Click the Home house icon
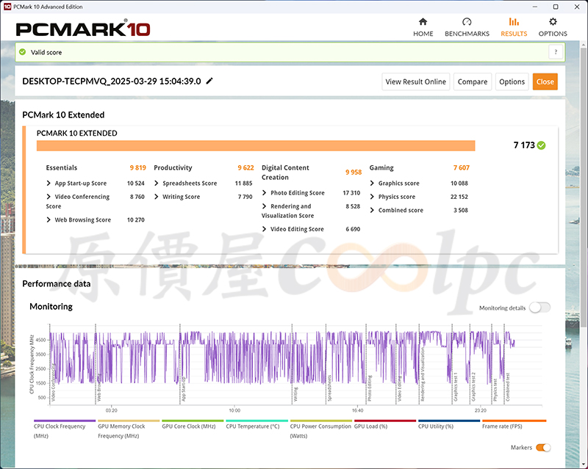The image size is (588, 469). click(423, 22)
